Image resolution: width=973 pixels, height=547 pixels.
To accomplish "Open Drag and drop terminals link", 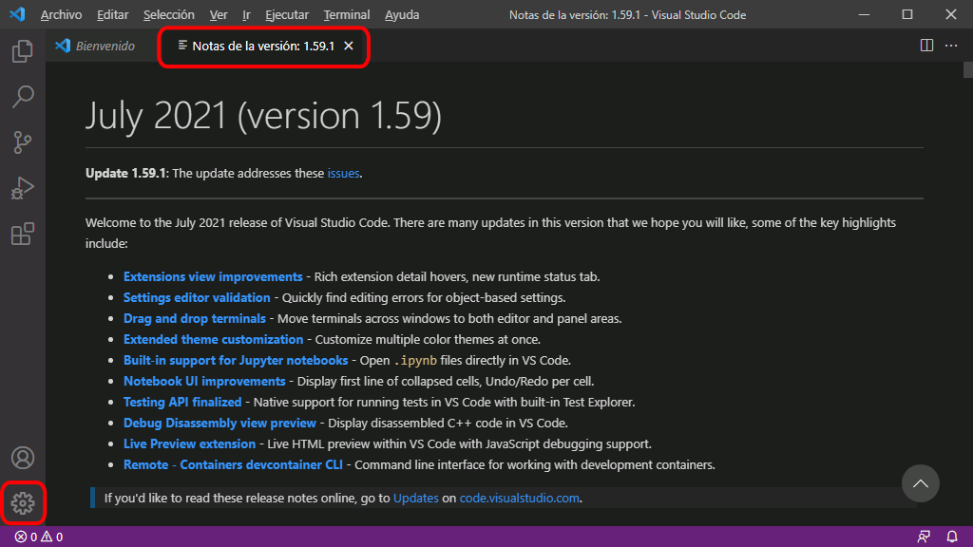I will coord(194,318).
